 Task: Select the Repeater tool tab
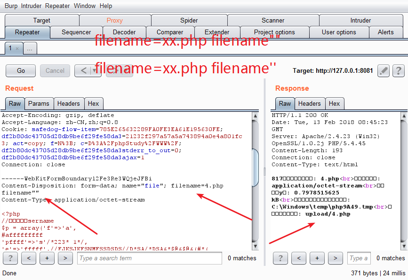27,32
